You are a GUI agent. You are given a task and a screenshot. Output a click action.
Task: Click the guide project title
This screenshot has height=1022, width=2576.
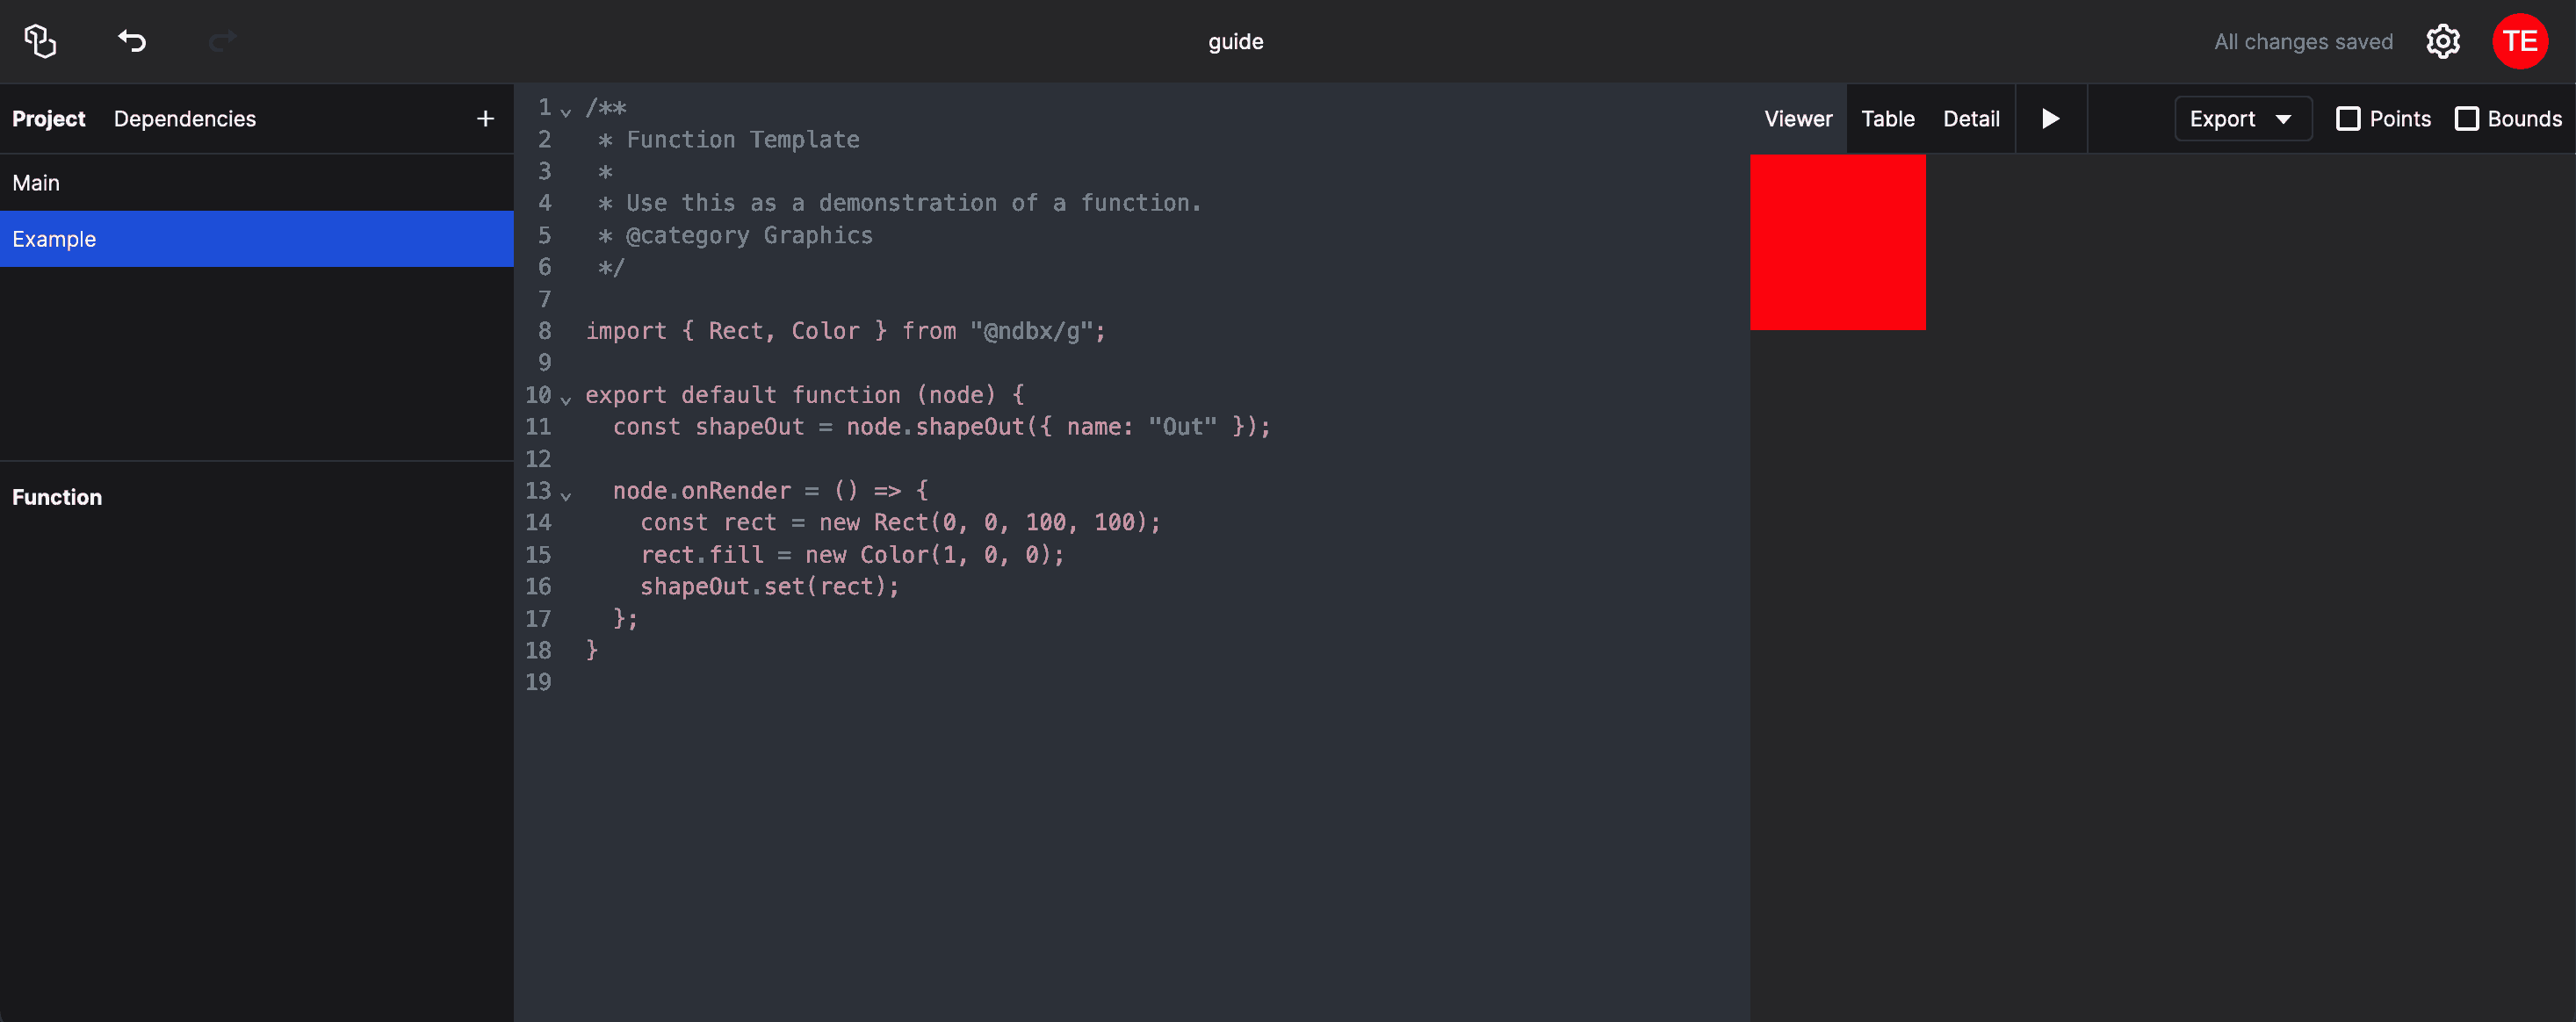click(x=1236, y=42)
